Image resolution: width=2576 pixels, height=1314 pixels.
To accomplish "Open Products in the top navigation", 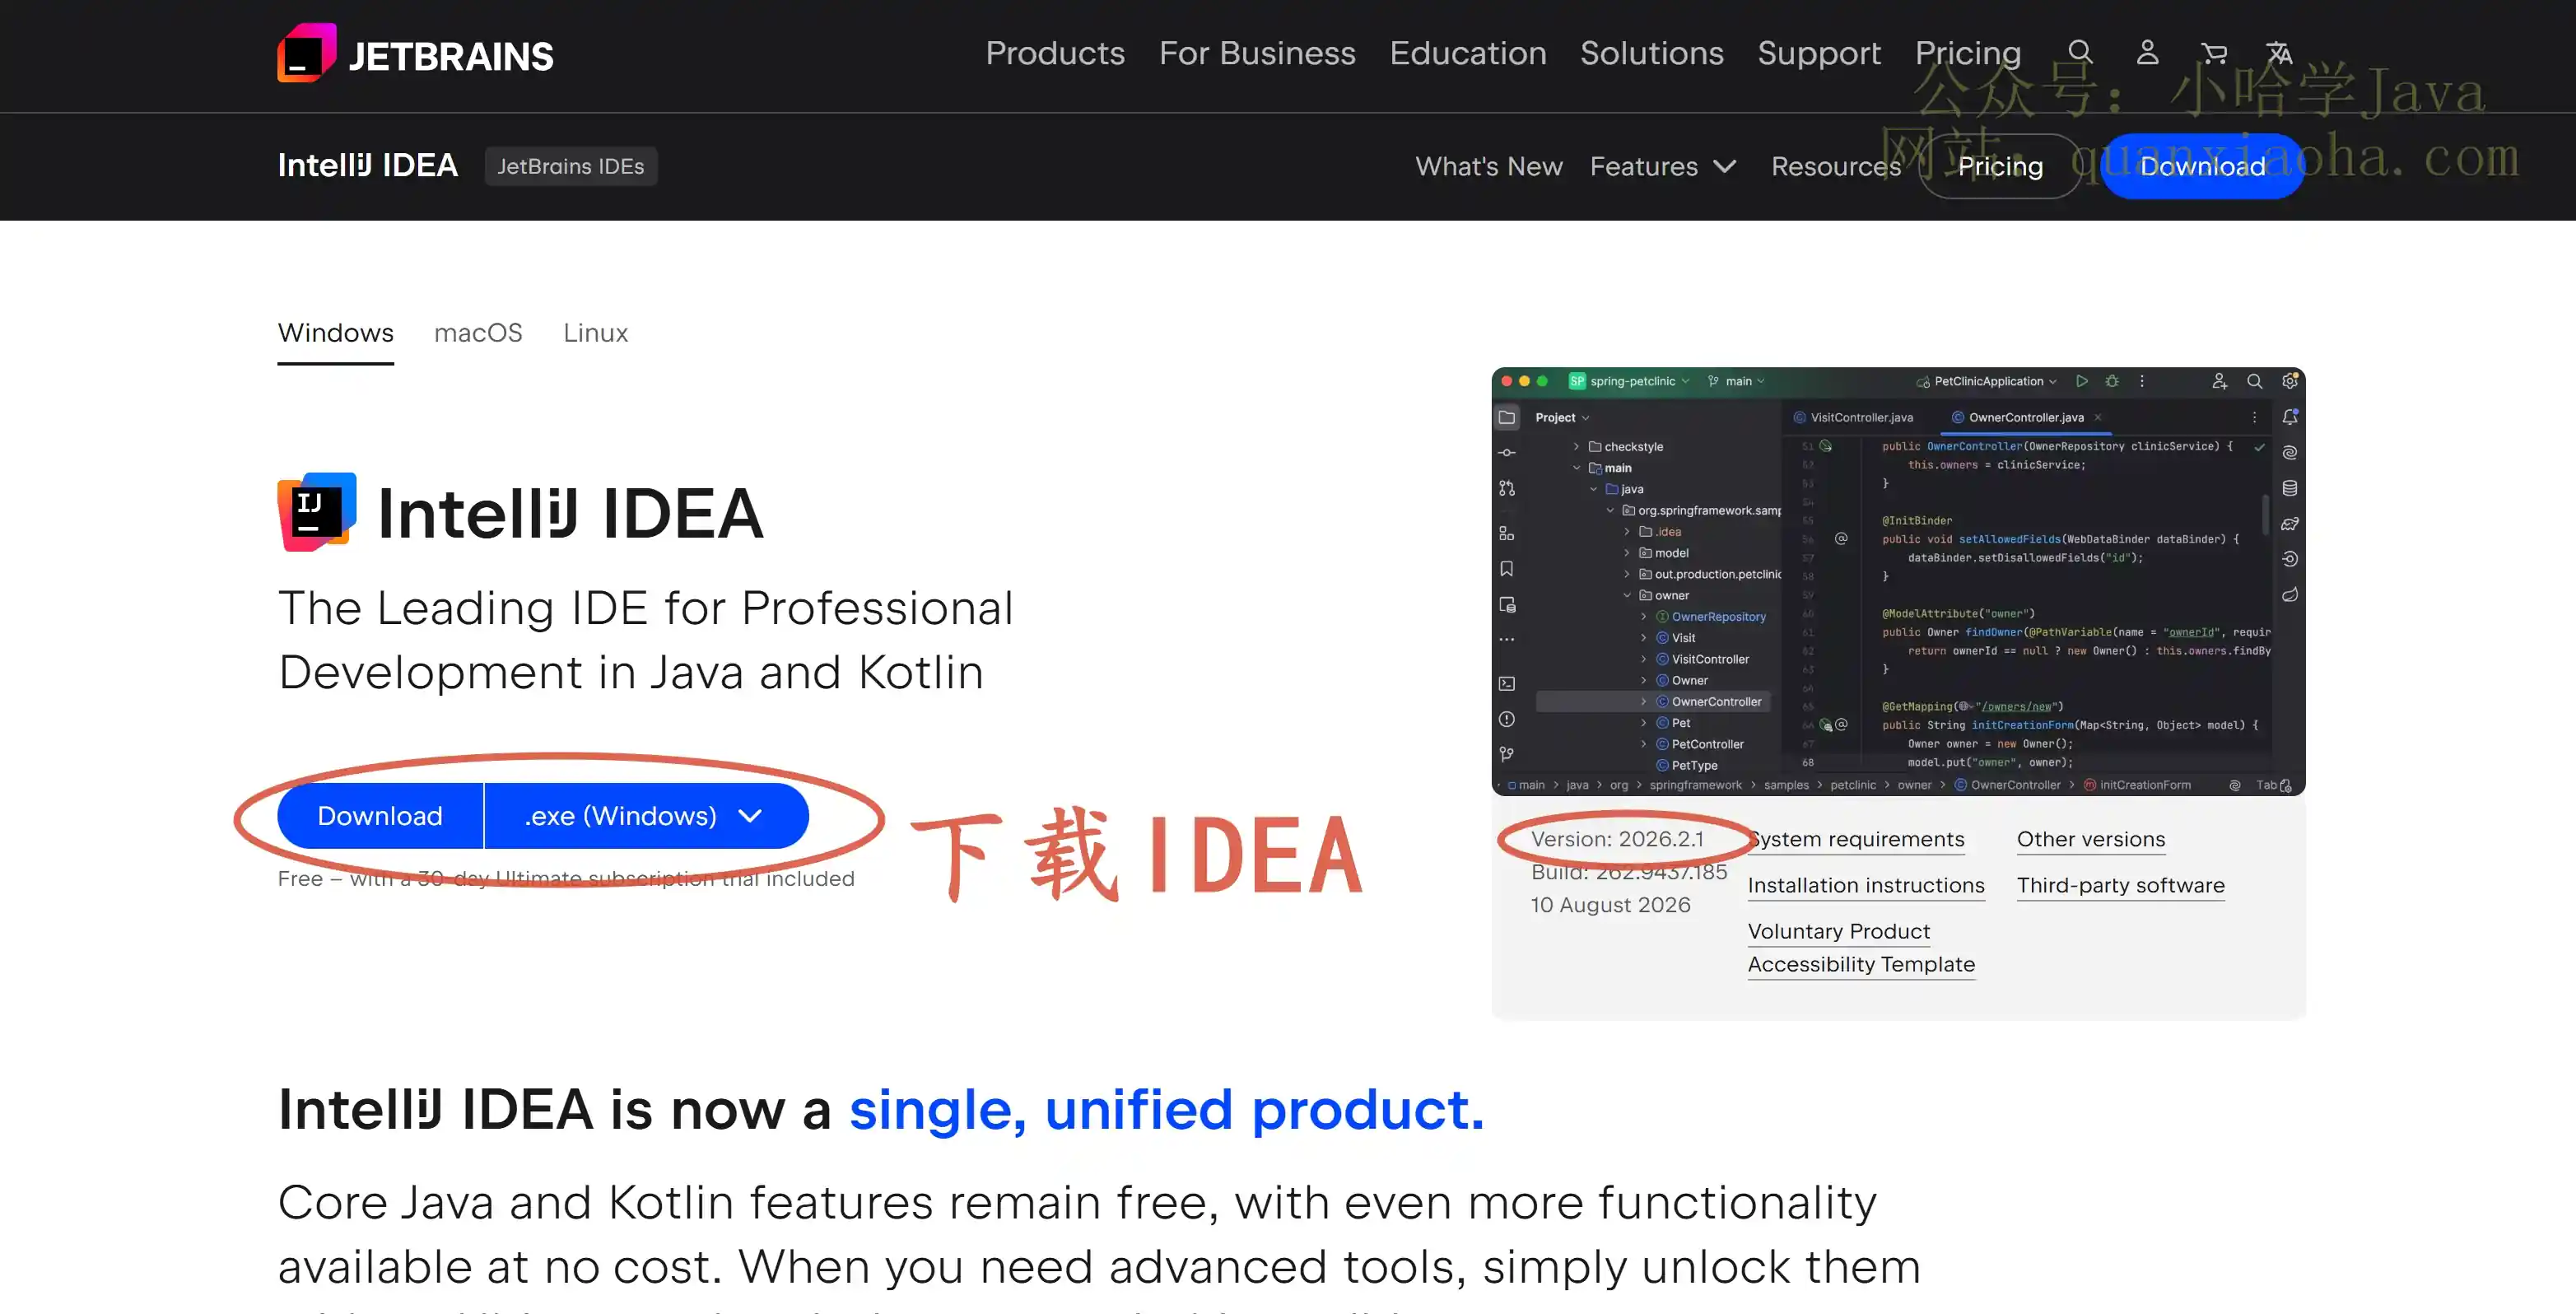I will (x=1055, y=53).
